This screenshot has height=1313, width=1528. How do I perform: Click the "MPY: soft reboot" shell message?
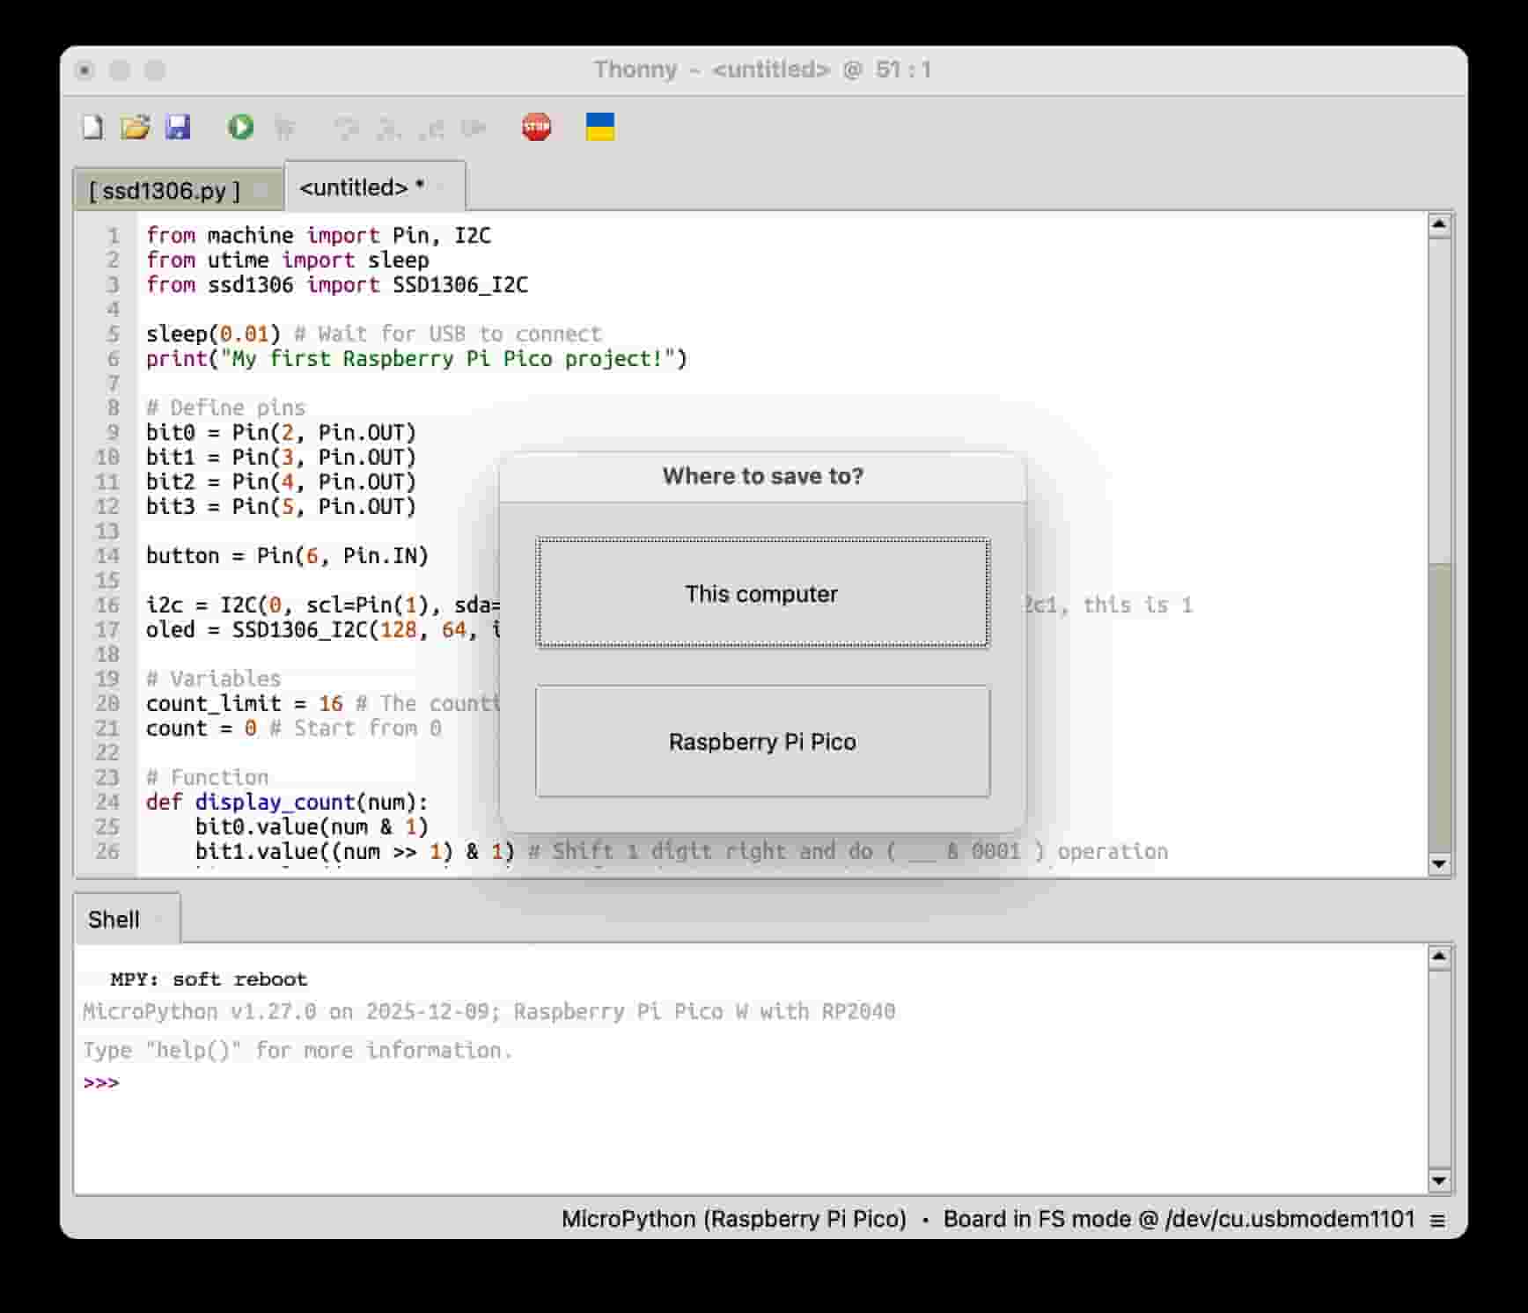(209, 979)
